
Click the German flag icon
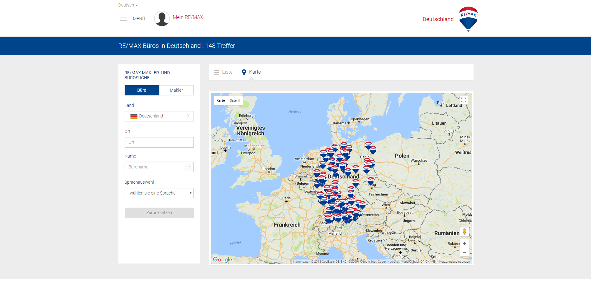(x=134, y=116)
